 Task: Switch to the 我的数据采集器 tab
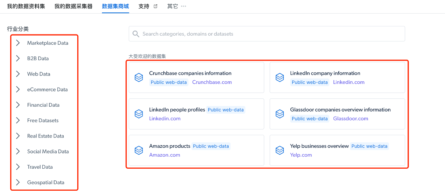coord(74,6)
